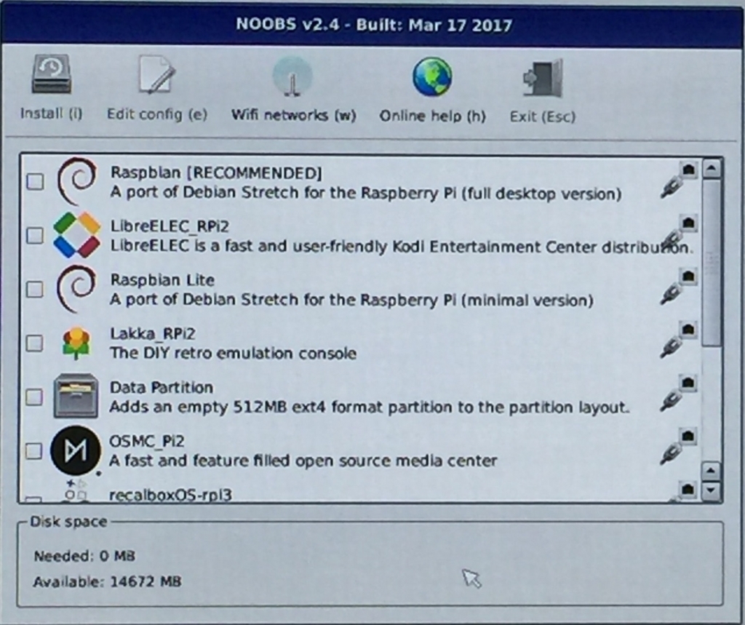Tick the Data Partition checkbox
This screenshot has height=625, width=745.
tap(33, 397)
